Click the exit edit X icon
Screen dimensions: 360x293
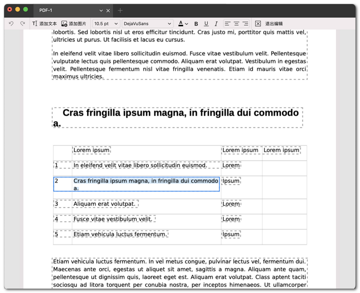coord(258,23)
